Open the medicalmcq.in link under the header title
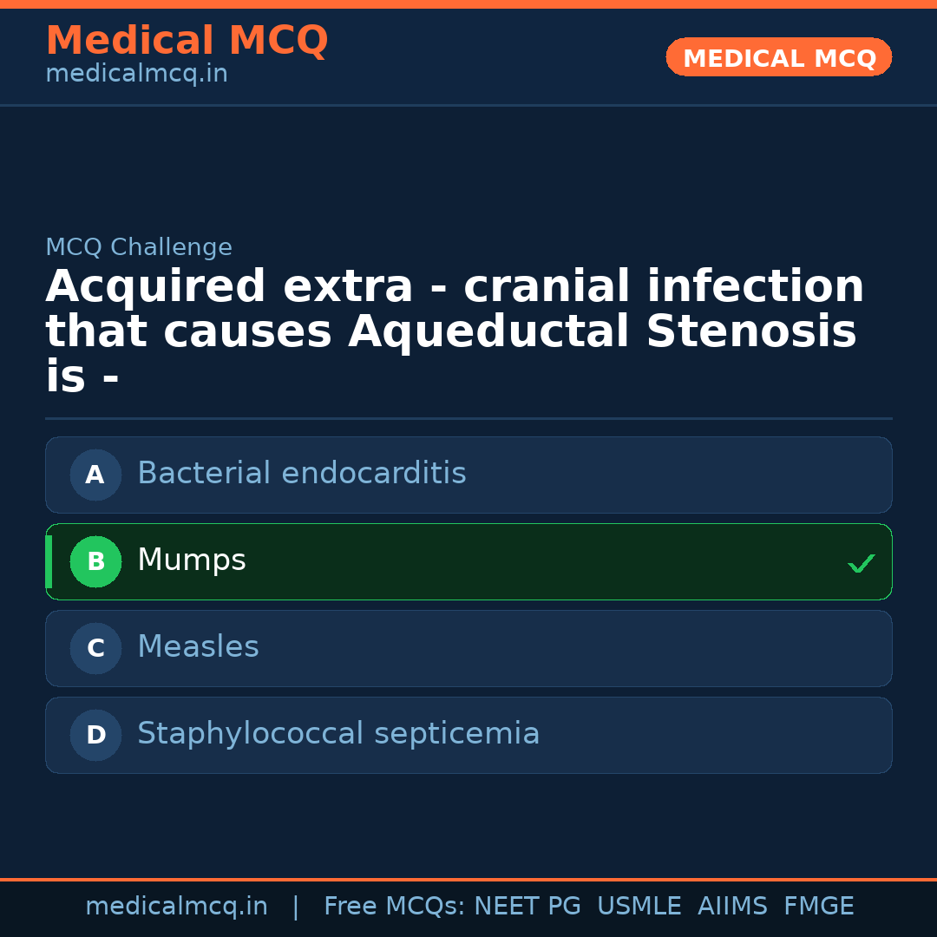Viewport: 937px width, 937px height. pos(136,75)
